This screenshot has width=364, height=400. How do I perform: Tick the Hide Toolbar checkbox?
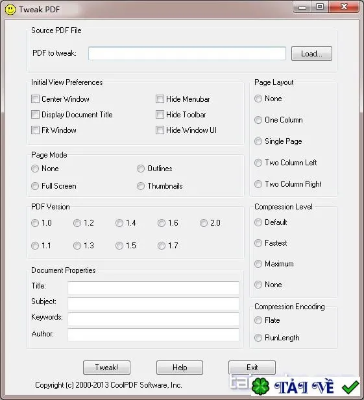pyautogui.click(x=160, y=115)
